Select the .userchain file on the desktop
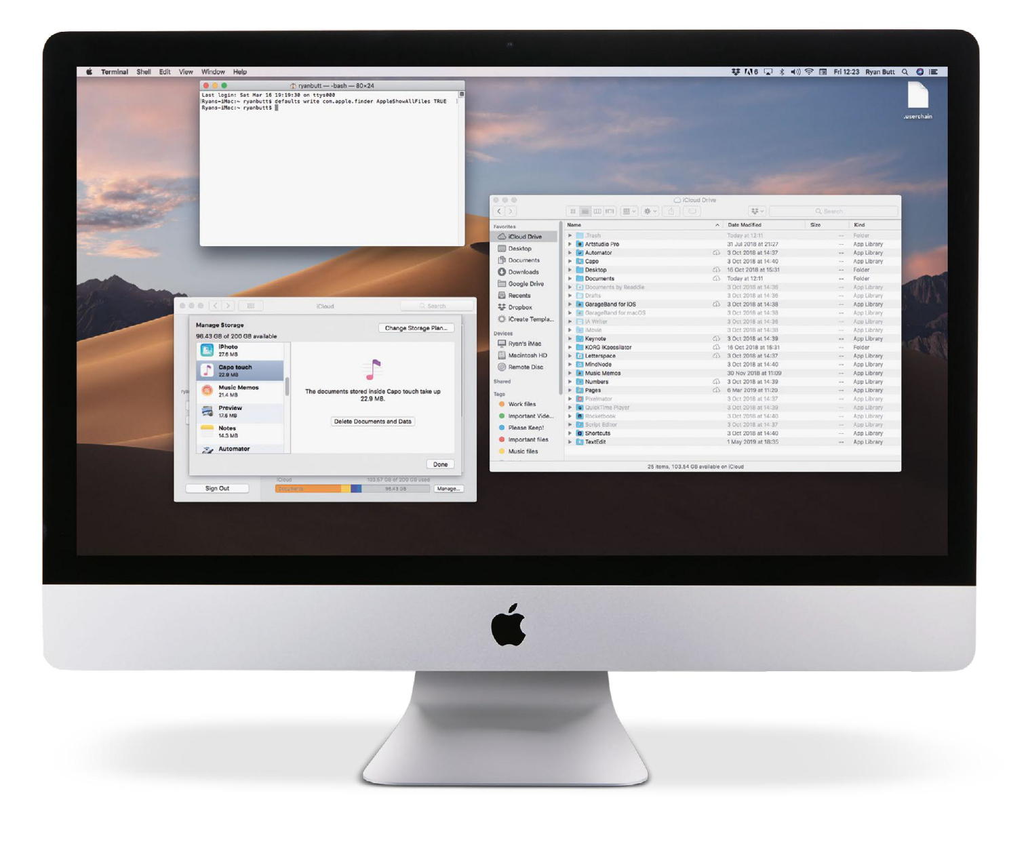This screenshot has height=842, width=1028. click(x=917, y=100)
